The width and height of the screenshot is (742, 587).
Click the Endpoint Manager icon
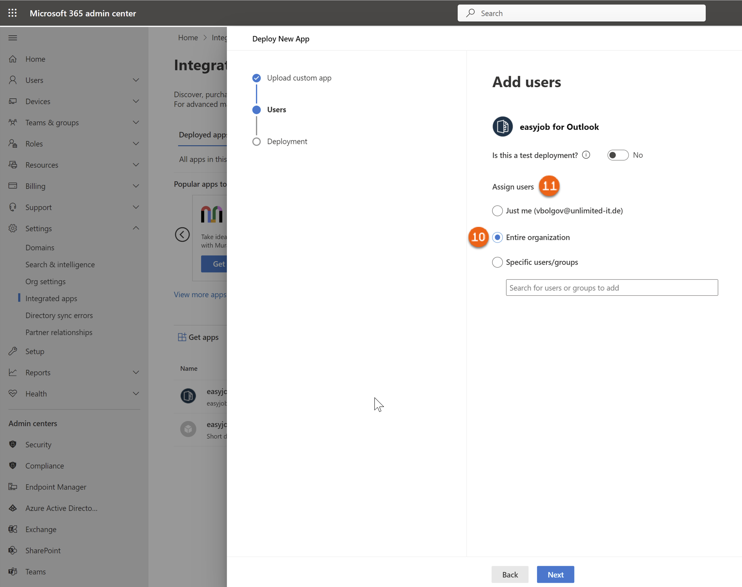click(x=13, y=487)
